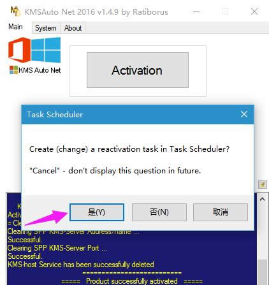Close the KMSAuto Net main window
The width and height of the screenshot is (269, 285).
click(254, 11)
